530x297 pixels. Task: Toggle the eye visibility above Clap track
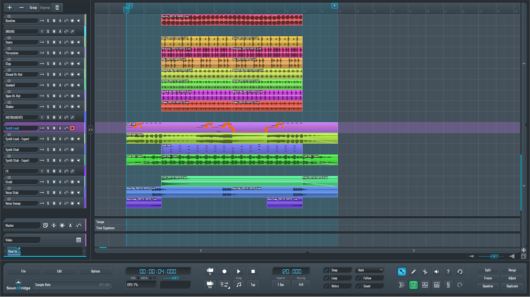point(9,60)
